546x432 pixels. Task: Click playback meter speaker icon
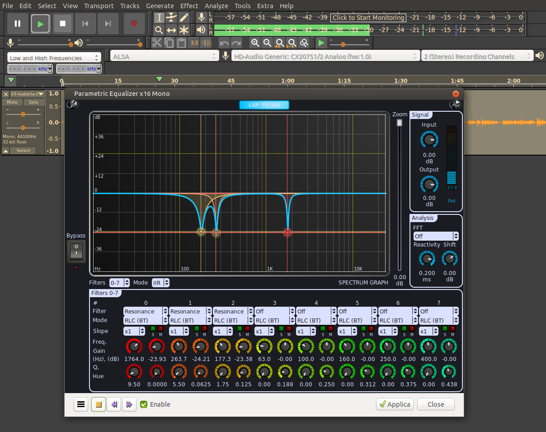(202, 30)
